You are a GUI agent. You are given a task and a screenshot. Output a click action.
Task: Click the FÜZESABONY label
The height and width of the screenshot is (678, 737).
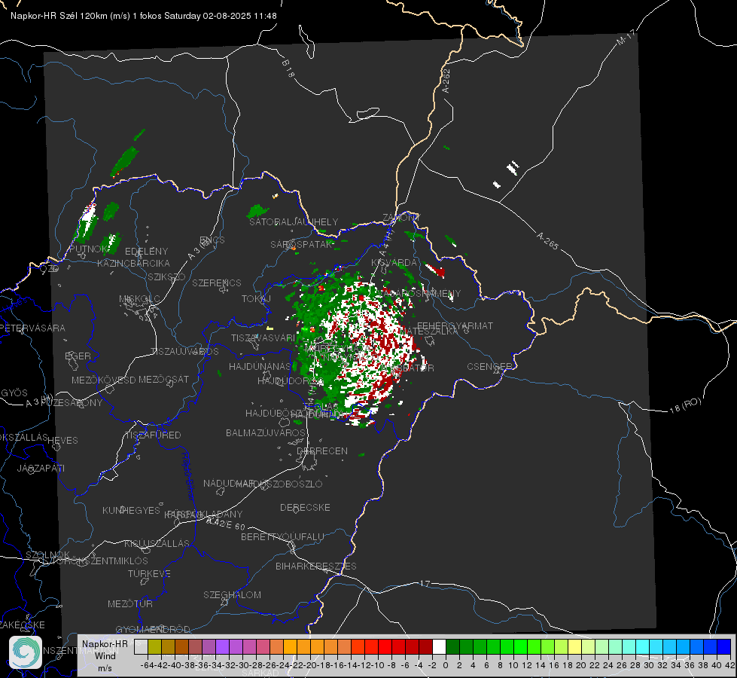click(72, 403)
